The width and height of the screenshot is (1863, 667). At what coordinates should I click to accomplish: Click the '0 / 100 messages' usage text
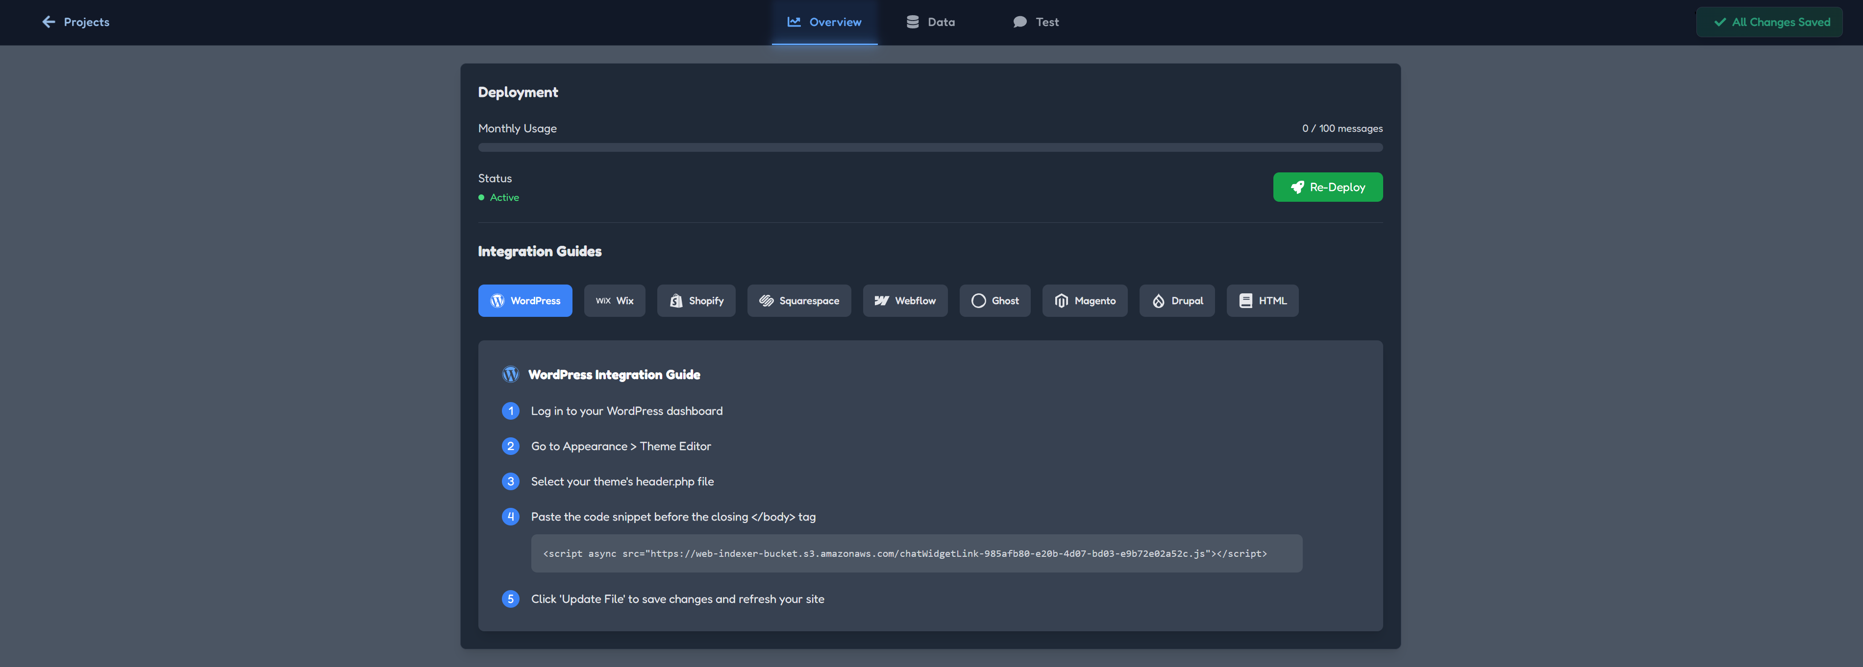1342,129
